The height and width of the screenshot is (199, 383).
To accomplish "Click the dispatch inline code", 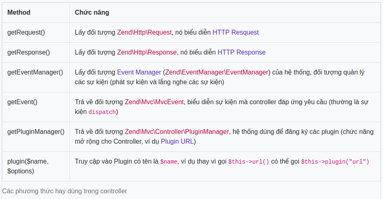I will pyautogui.click(x=102, y=112).
